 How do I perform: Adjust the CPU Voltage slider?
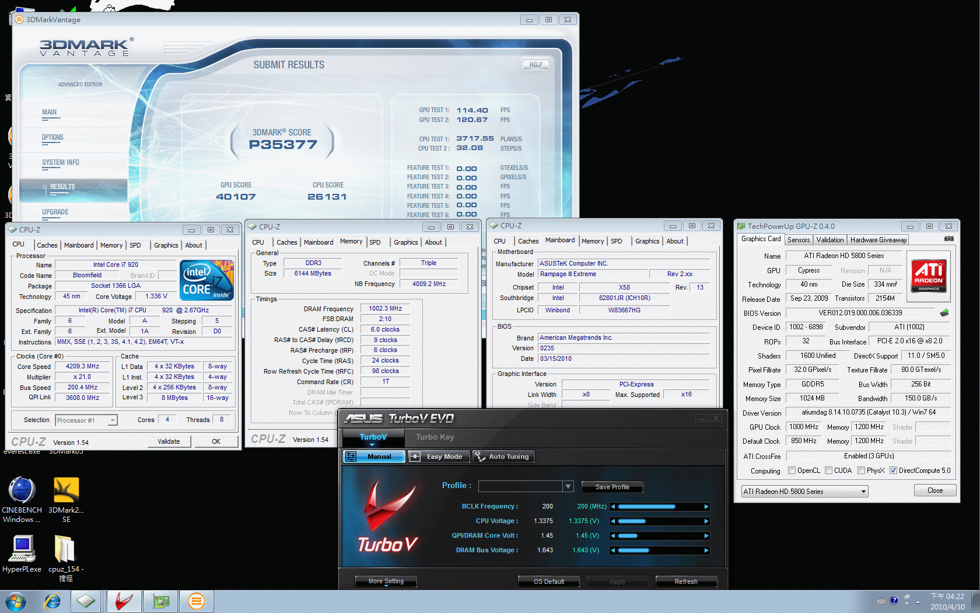[660, 521]
